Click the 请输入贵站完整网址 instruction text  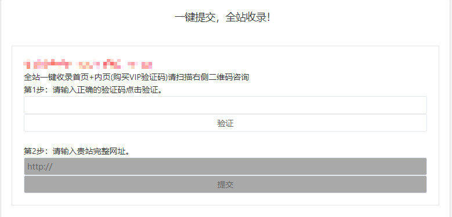[x=89, y=151]
